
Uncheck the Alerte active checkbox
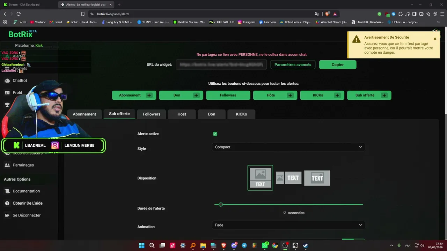[215, 134]
